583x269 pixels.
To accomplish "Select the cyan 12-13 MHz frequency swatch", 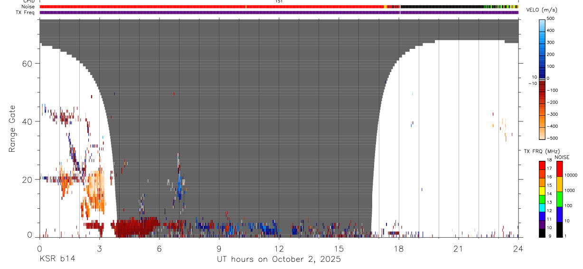I will pos(542,208).
